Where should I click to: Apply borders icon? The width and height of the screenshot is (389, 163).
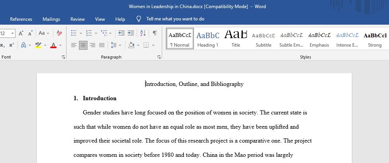click(x=146, y=45)
